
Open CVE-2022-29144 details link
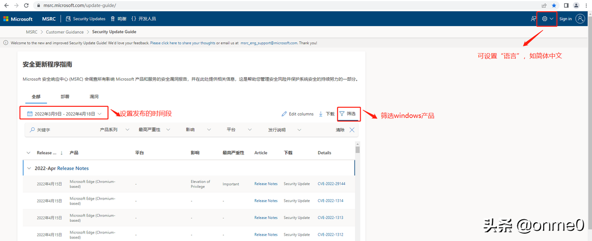point(332,184)
